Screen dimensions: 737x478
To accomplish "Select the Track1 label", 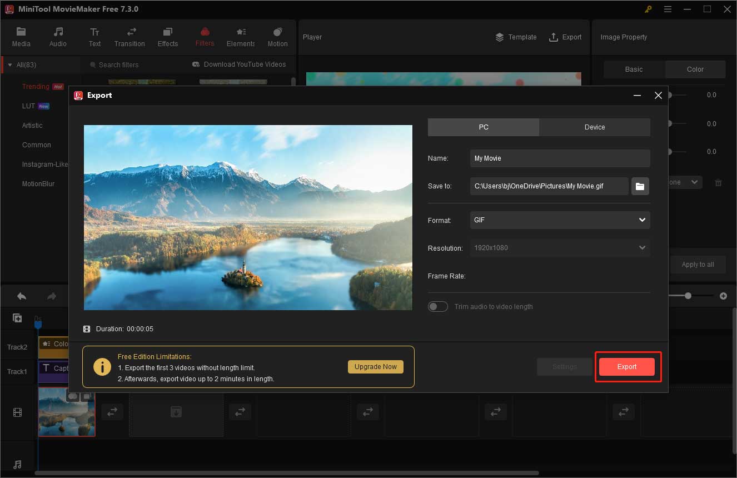I will (x=17, y=371).
